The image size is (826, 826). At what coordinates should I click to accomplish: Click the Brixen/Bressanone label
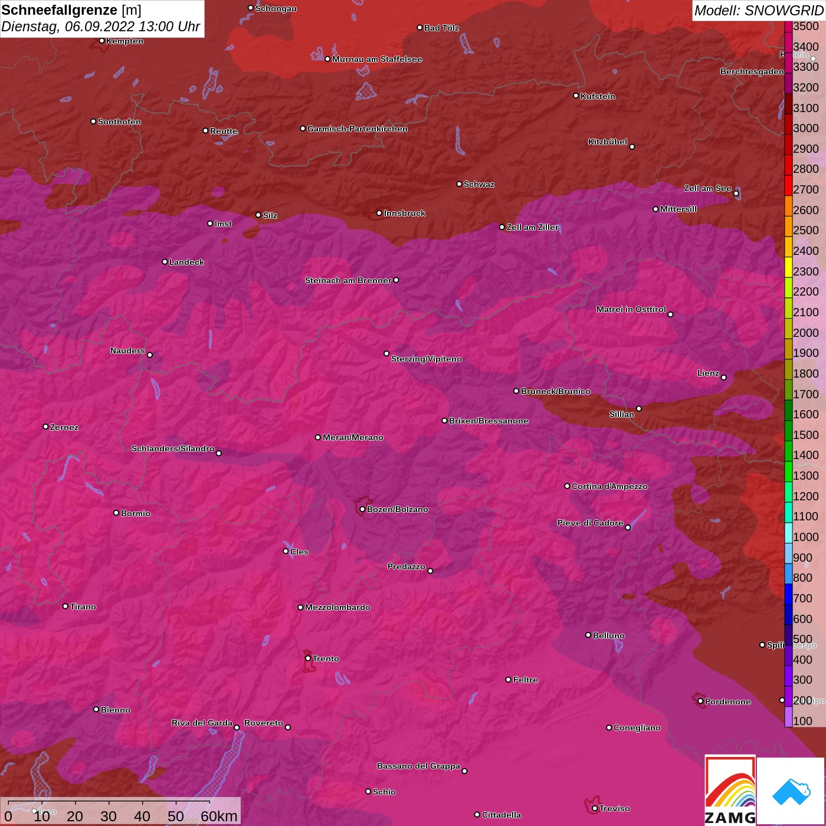click(489, 421)
